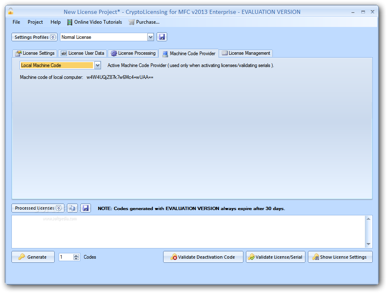The height and width of the screenshot is (293, 387).
Task: Click the Normal License profile text field
Action: [104, 37]
